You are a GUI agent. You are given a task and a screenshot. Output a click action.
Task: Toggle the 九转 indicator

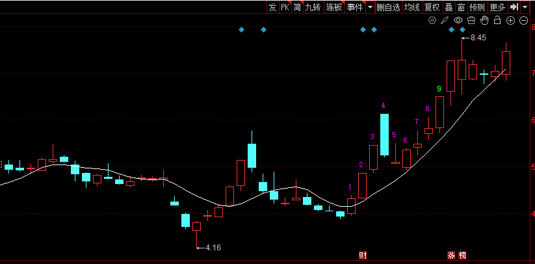(x=313, y=7)
